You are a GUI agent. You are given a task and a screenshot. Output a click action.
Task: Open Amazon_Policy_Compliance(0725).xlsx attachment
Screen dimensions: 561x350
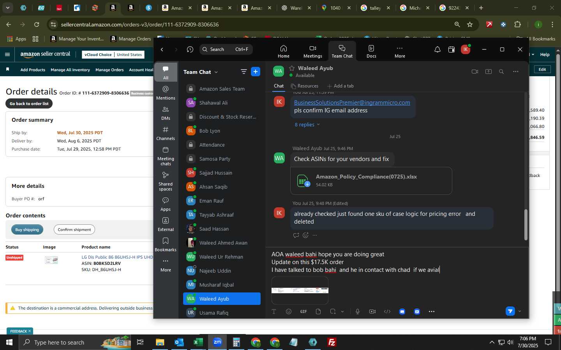click(x=371, y=180)
